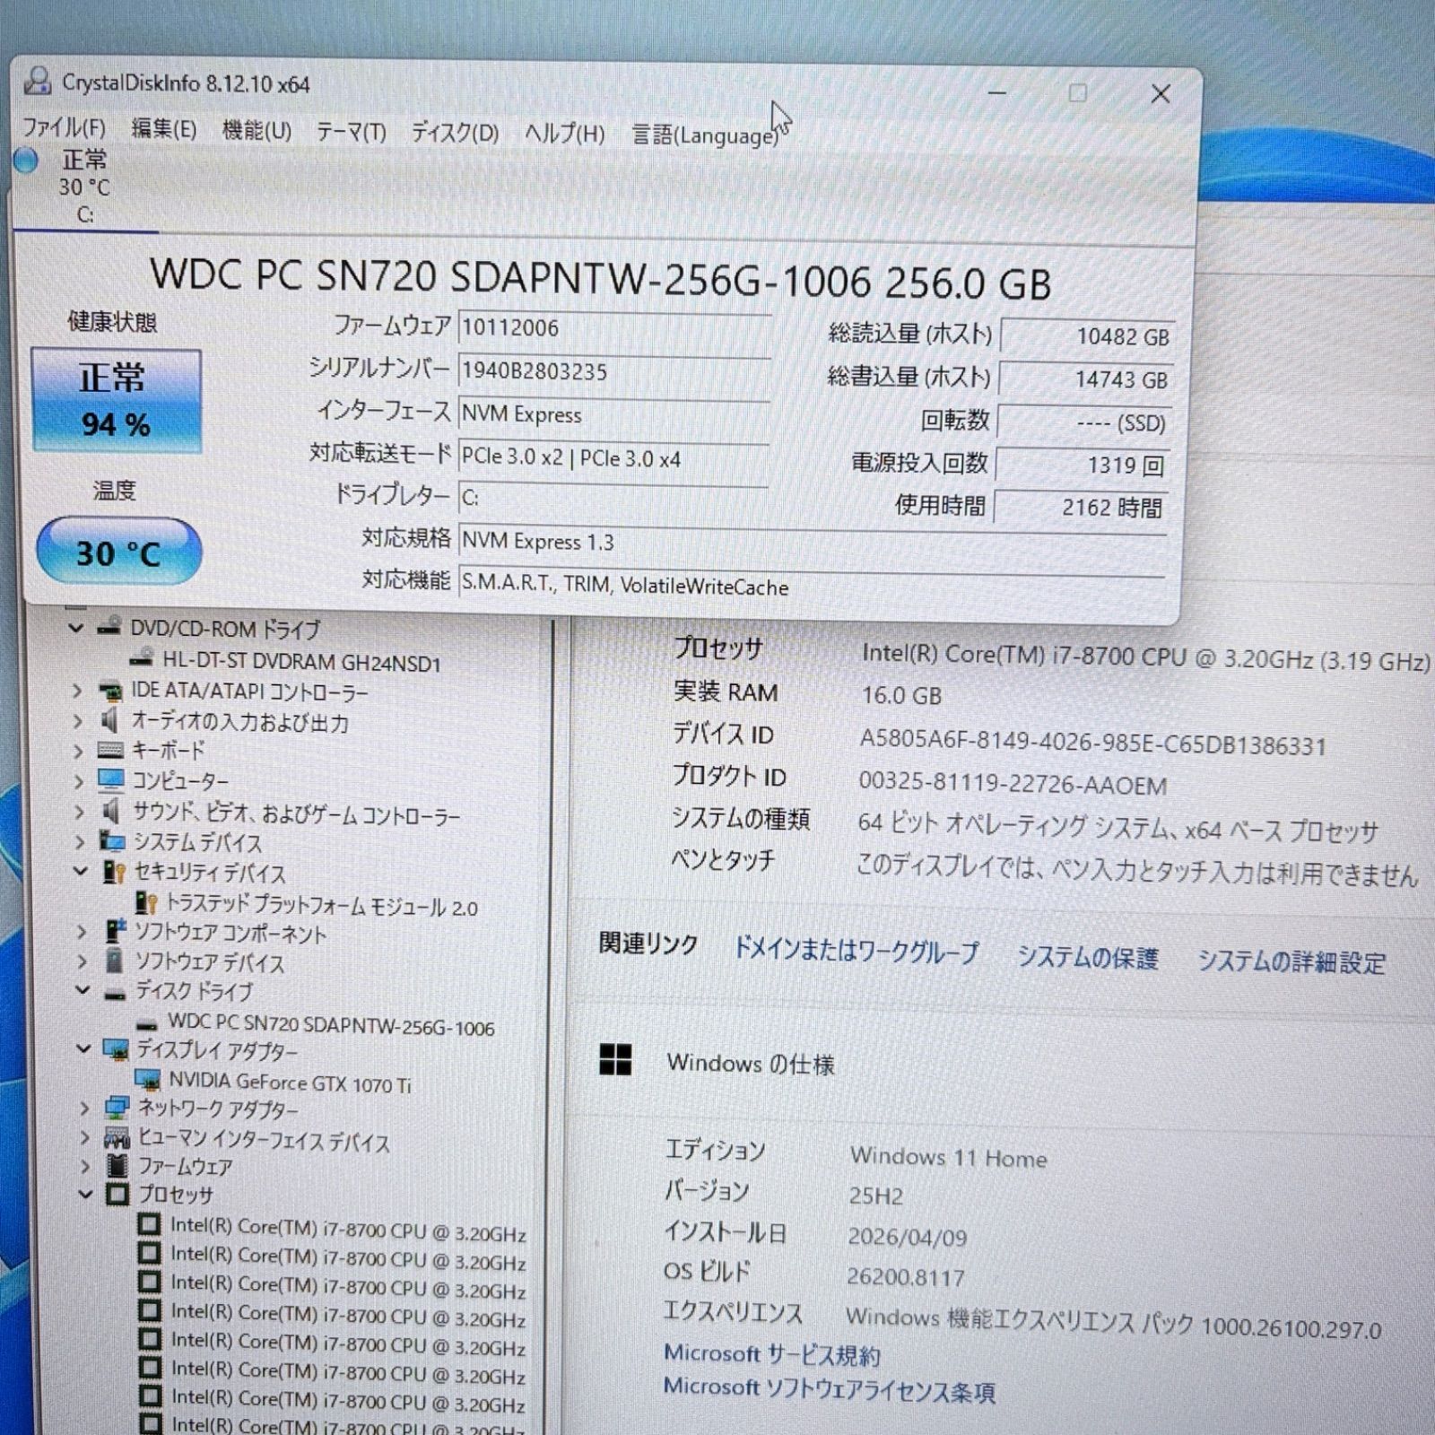This screenshot has width=1435, height=1435.
Task: Collapse the プロセッサ node in Device Manager
Action: 85,1194
